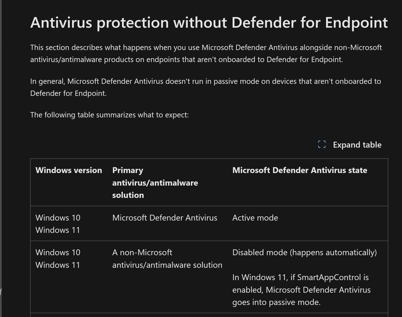
Task: Click Windows 11 in the Active mode row
Action: click(58, 230)
